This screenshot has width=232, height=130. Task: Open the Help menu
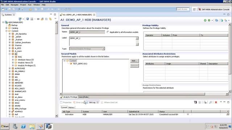(x=43, y=5)
